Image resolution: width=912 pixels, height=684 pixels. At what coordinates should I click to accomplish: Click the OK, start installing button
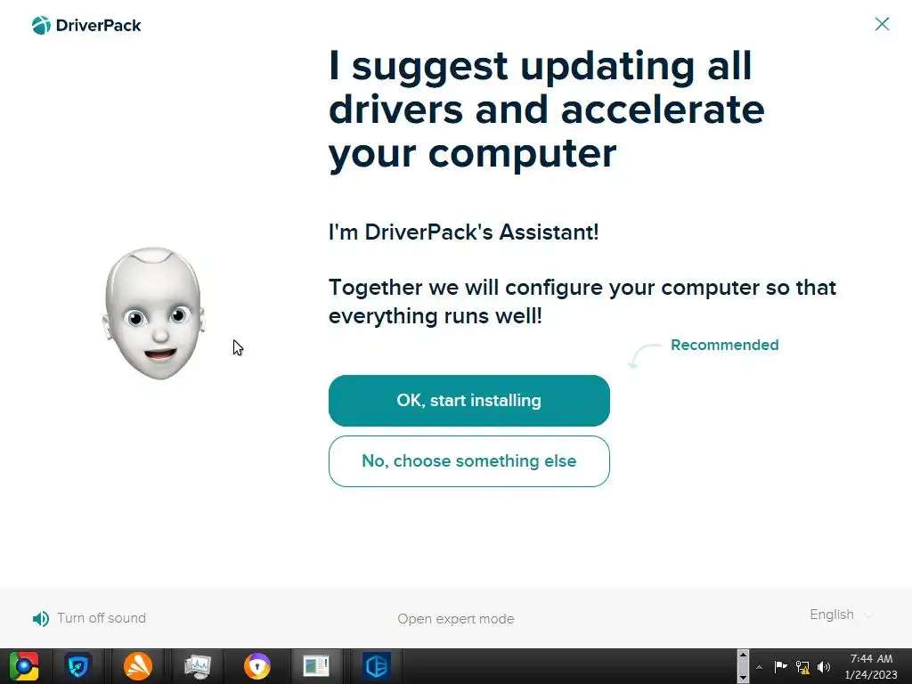[468, 401]
